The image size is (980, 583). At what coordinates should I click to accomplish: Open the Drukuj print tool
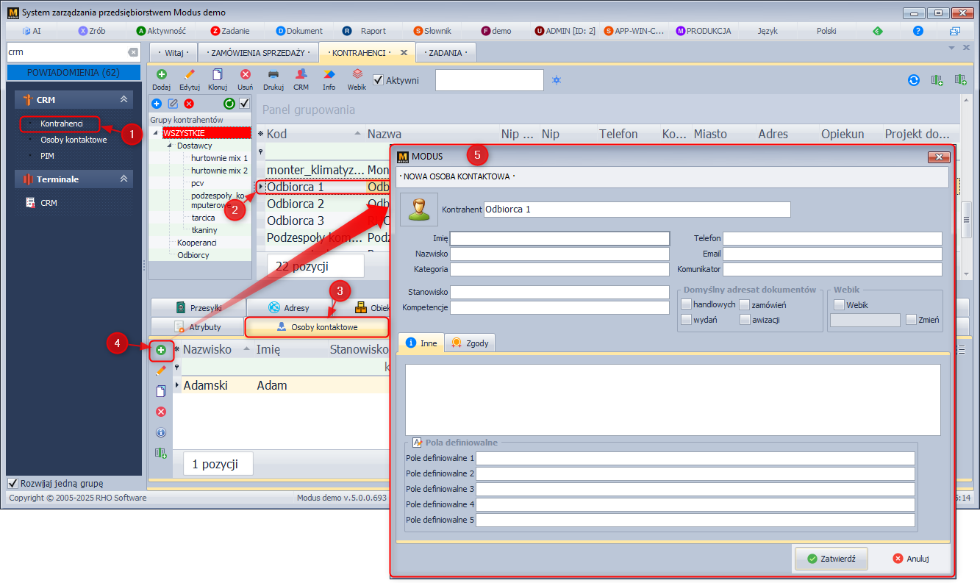[x=273, y=75]
